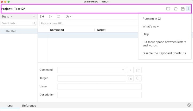Step over the current command icon
193x111 pixels.
[x=58, y=16]
